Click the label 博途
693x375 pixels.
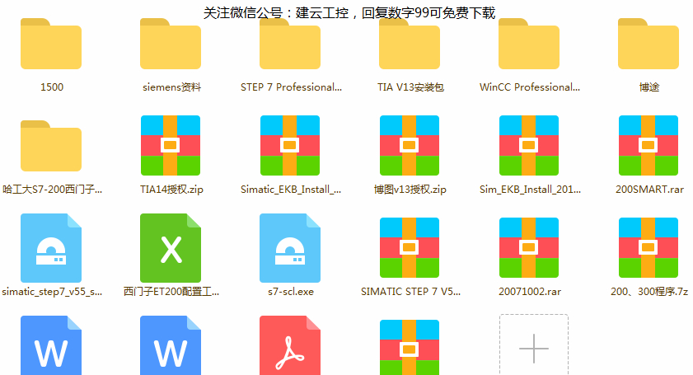click(649, 87)
